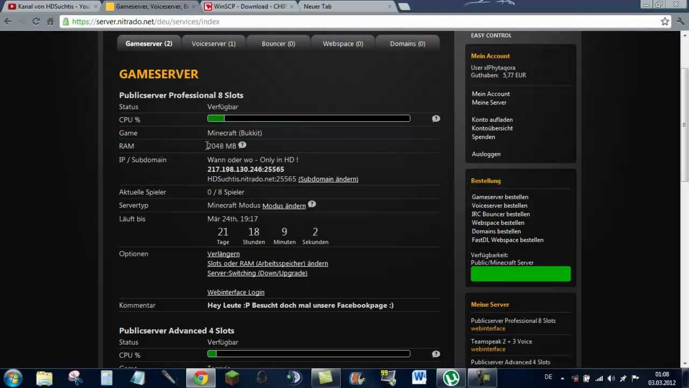Click the Subdomain ändern link

click(x=328, y=179)
